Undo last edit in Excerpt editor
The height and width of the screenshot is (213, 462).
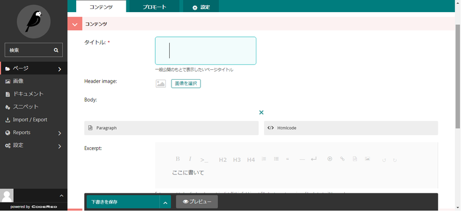(384, 160)
